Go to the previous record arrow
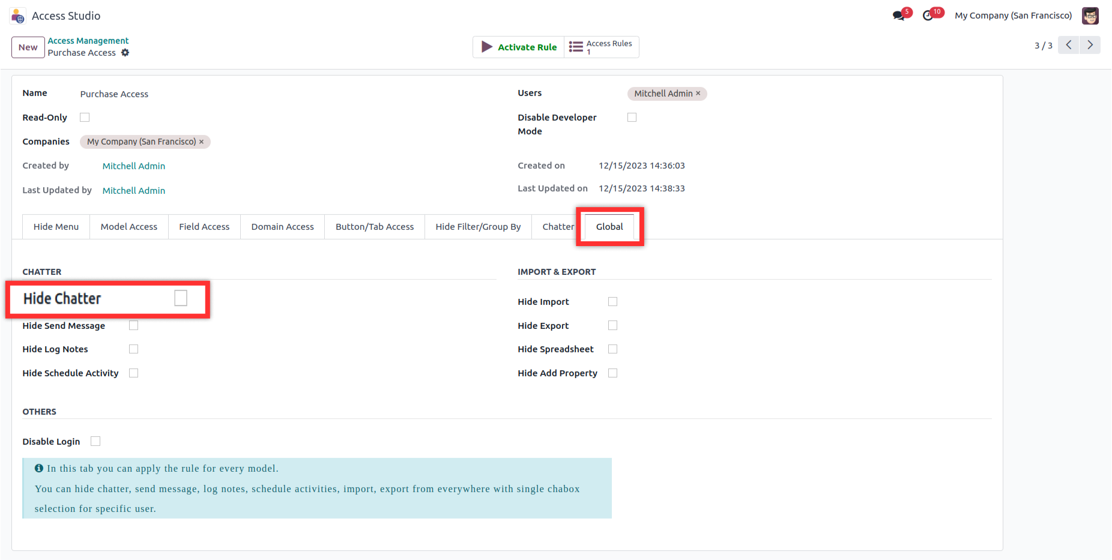The height and width of the screenshot is (560, 1112). pyautogui.click(x=1068, y=45)
